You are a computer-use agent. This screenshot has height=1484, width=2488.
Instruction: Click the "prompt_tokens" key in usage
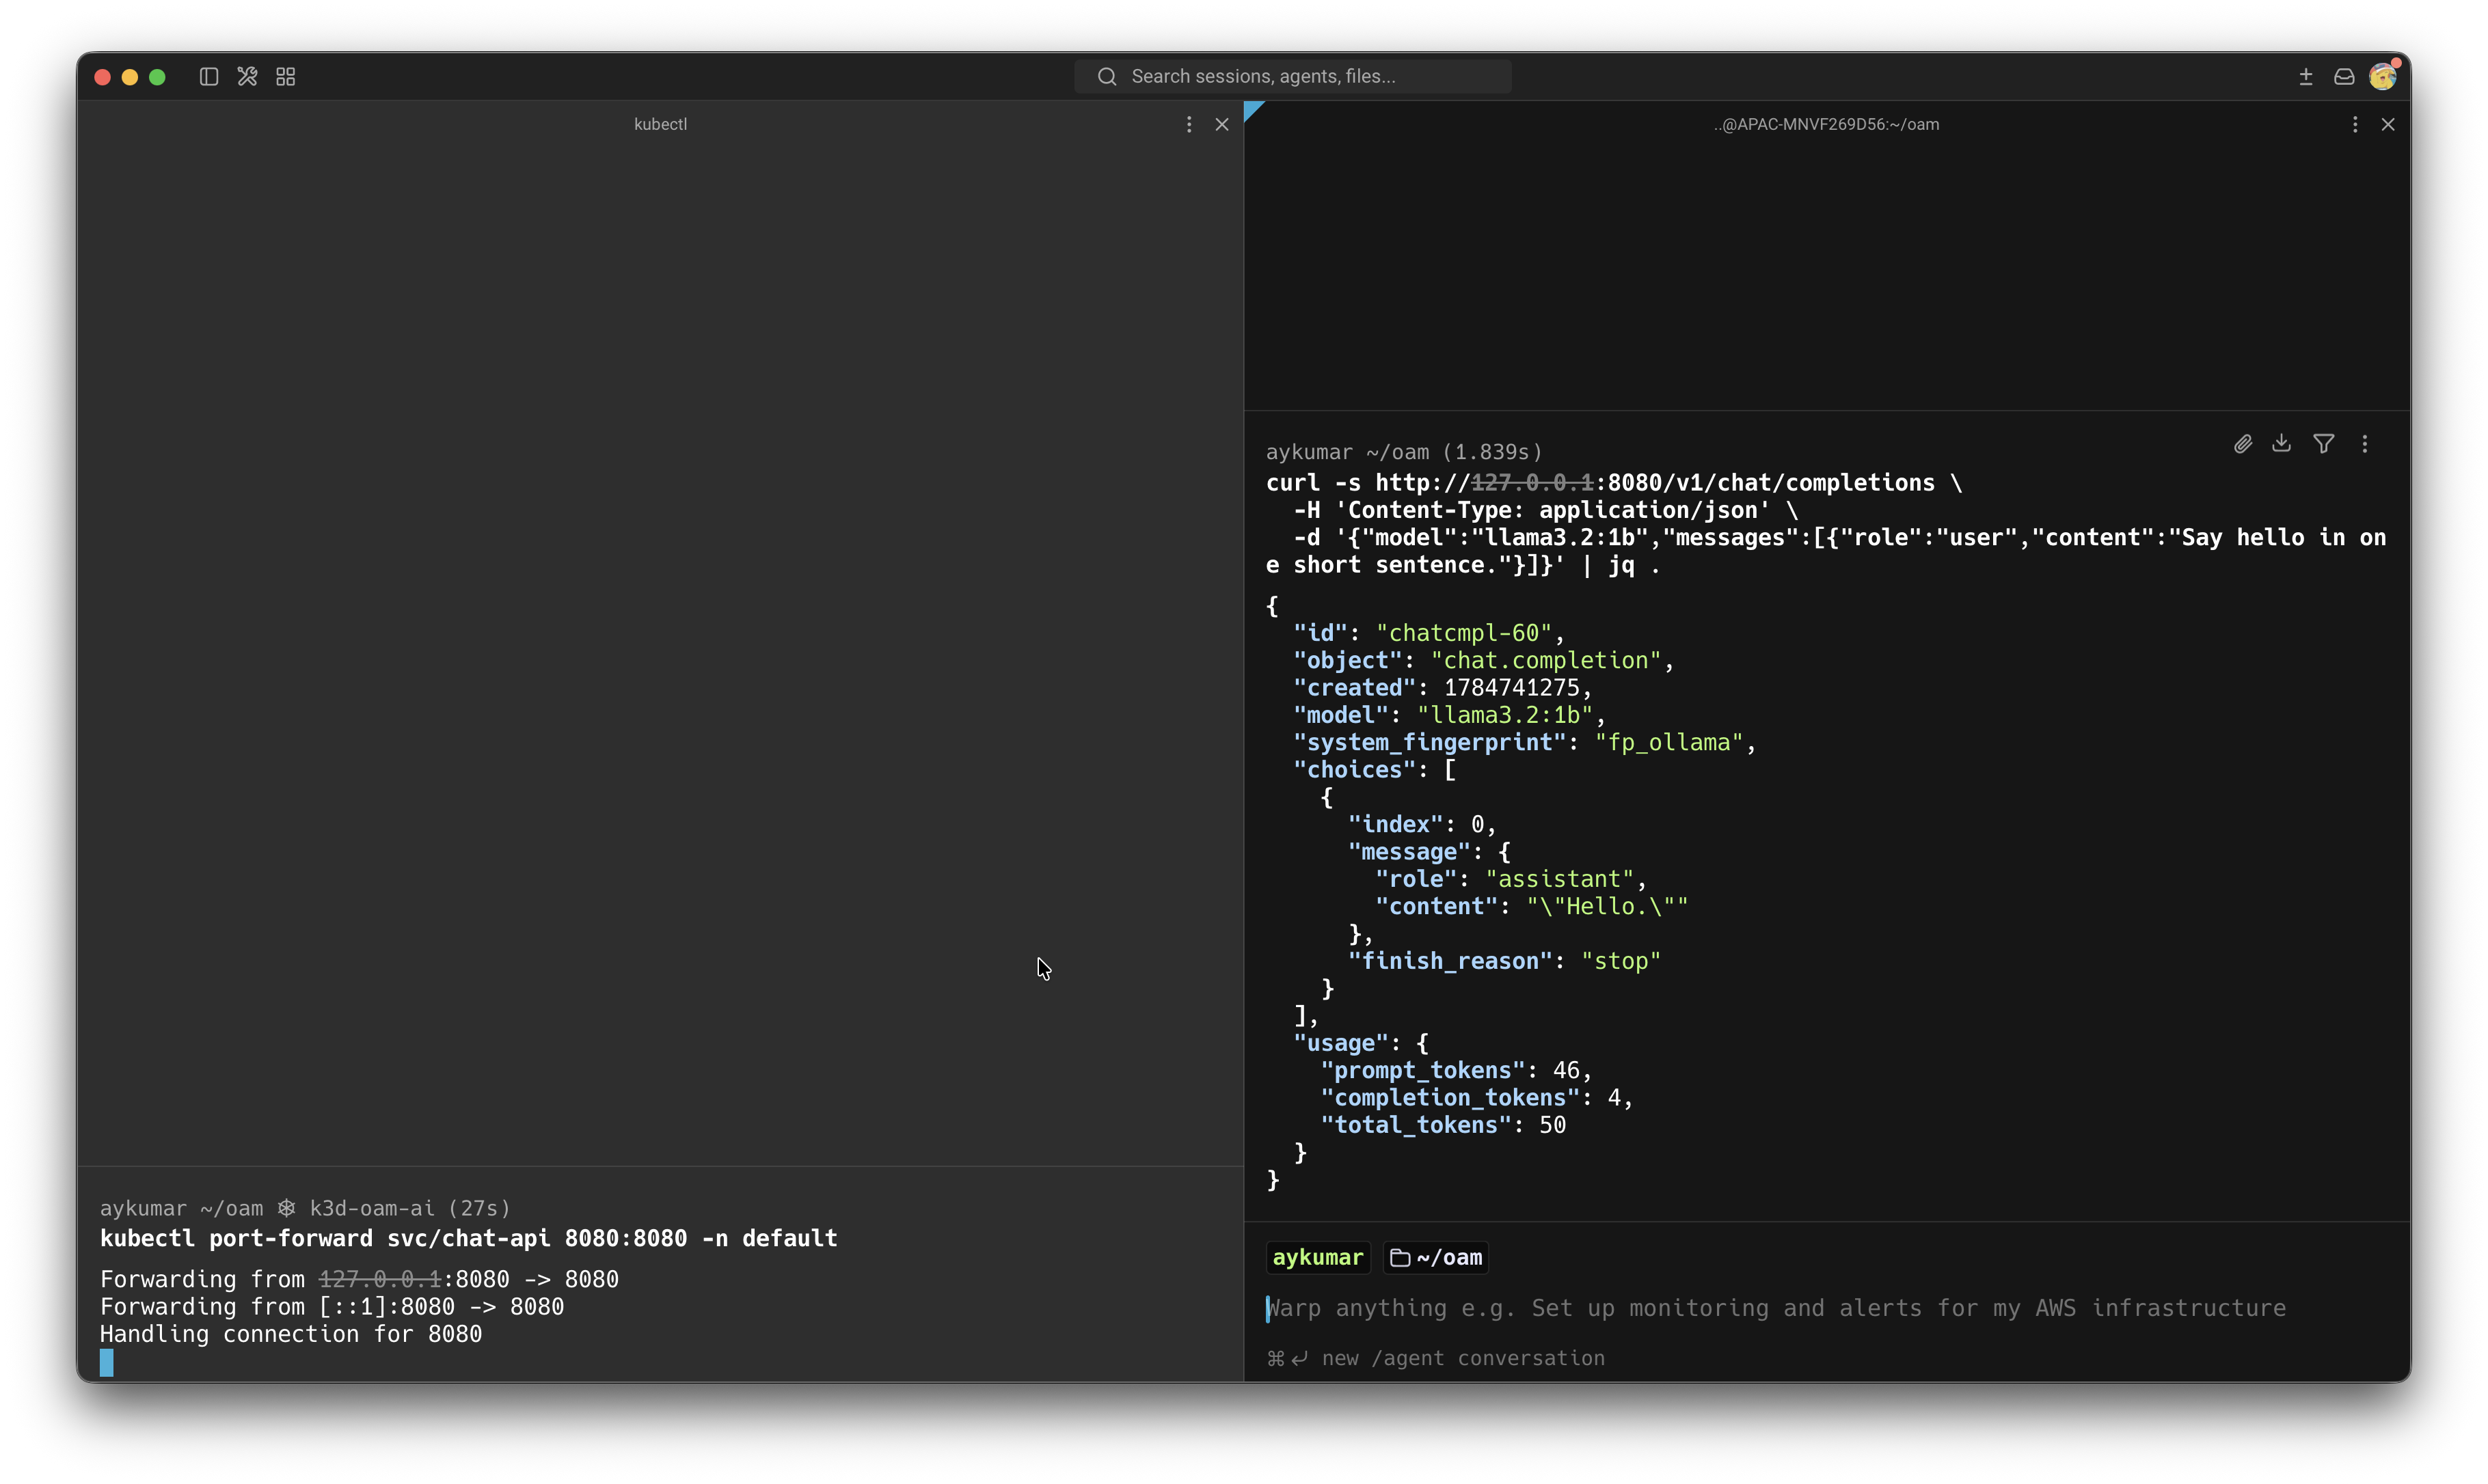pos(1422,1070)
